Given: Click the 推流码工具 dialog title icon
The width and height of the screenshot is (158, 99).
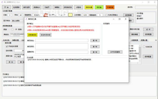Looking at the screenshot, I should [x=26, y=19].
